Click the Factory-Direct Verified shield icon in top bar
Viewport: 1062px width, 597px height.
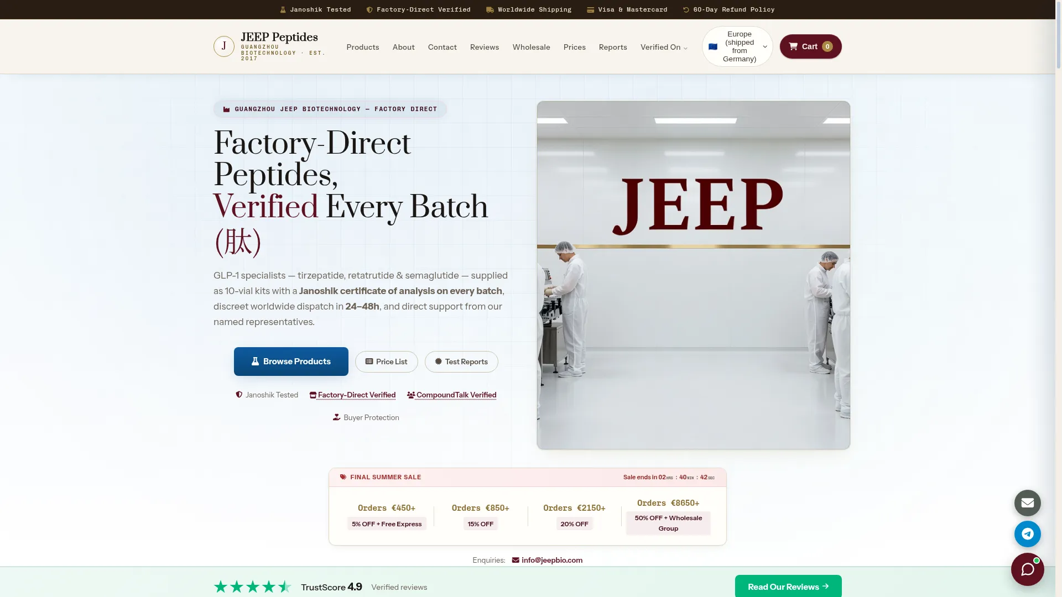pyautogui.click(x=369, y=10)
